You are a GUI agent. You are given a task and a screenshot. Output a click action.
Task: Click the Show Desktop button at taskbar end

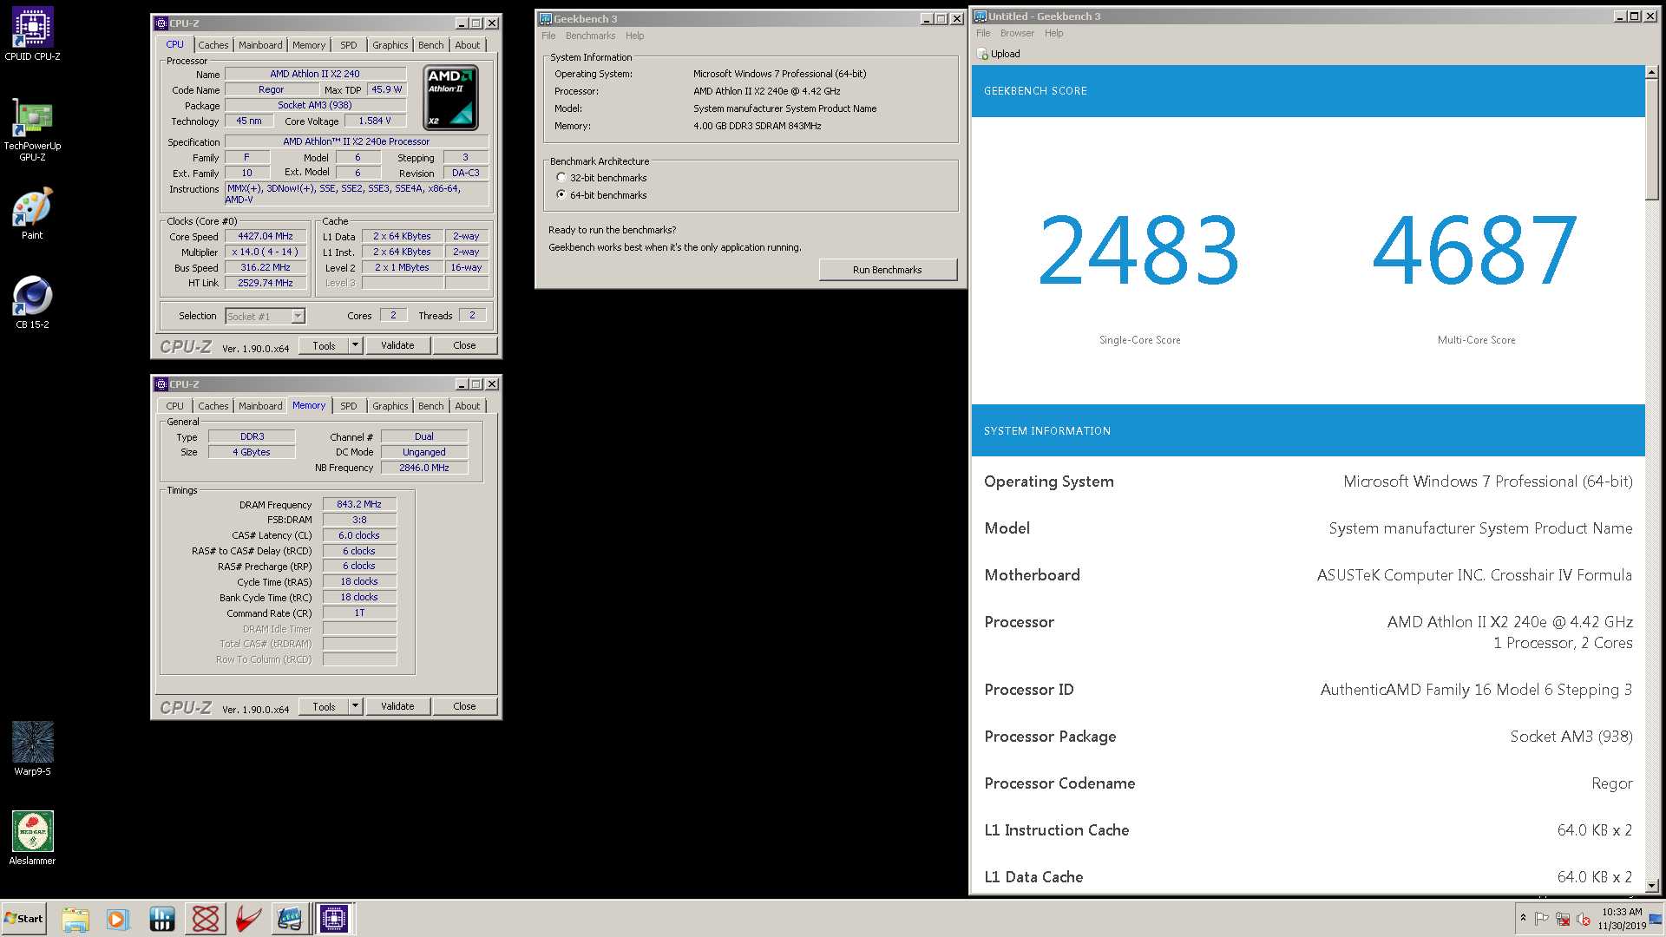pyautogui.click(x=1656, y=919)
